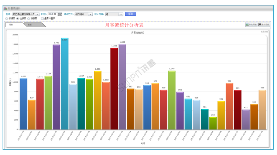Viewport: 277px width, 155px height.
Task: Open the calendar date picker icon
Action: point(60,14)
